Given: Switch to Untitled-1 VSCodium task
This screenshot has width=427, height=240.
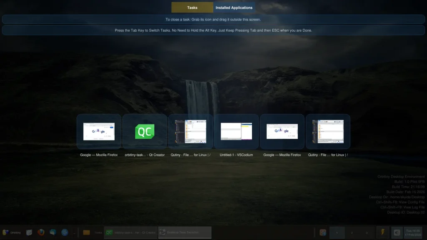Looking at the screenshot, I should [236, 132].
